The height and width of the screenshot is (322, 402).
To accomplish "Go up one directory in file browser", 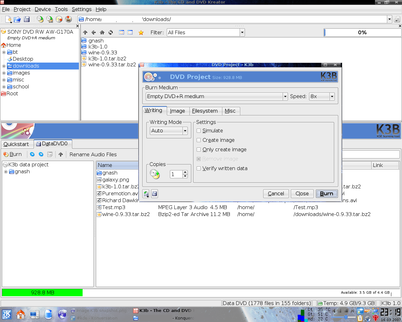I will coord(85,32).
